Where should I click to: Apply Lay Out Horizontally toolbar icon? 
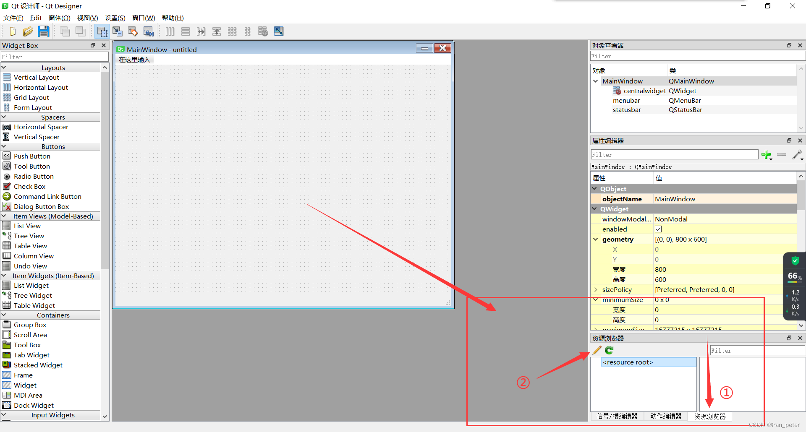[x=170, y=31]
